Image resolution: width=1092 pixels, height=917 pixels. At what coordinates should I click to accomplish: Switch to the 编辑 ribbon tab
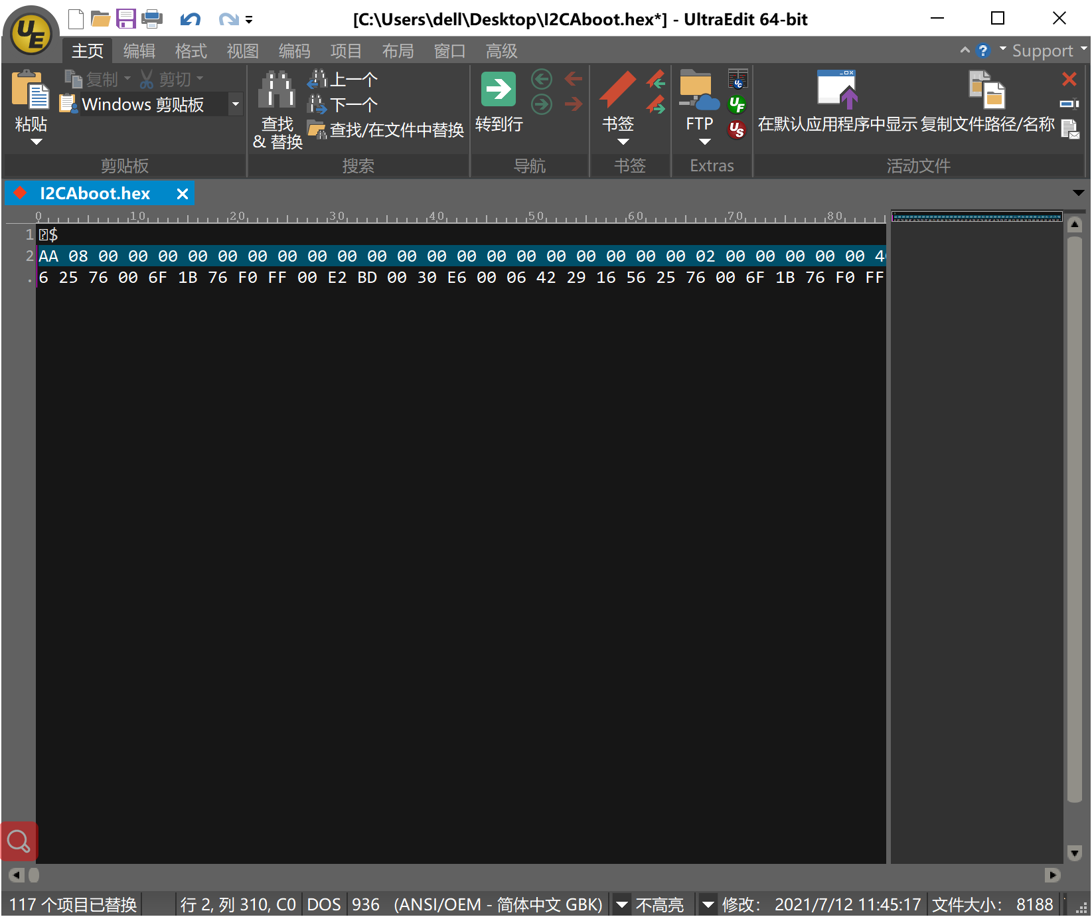(x=139, y=51)
